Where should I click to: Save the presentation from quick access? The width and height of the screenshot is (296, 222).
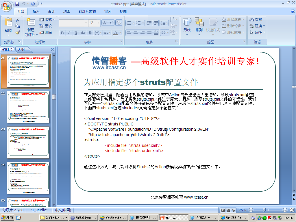pyautogui.click(x=17, y=3)
